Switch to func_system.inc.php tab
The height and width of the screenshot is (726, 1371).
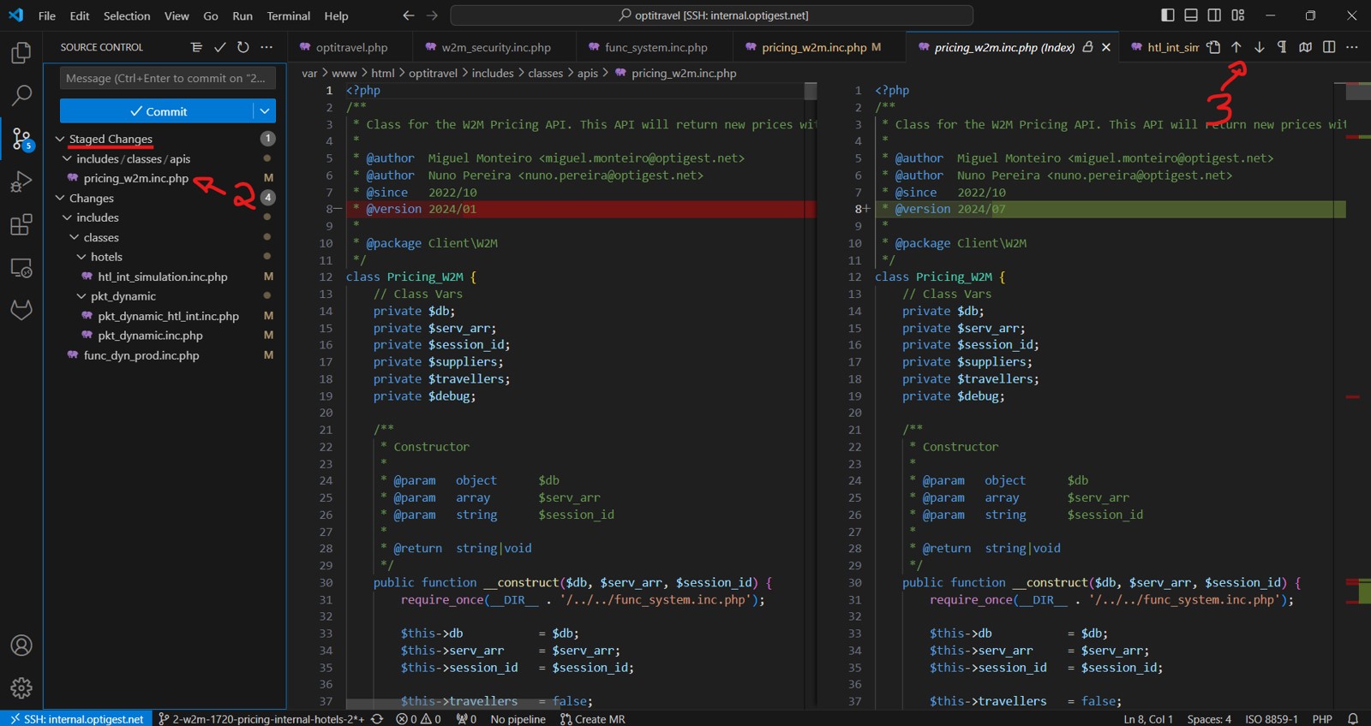(x=656, y=47)
